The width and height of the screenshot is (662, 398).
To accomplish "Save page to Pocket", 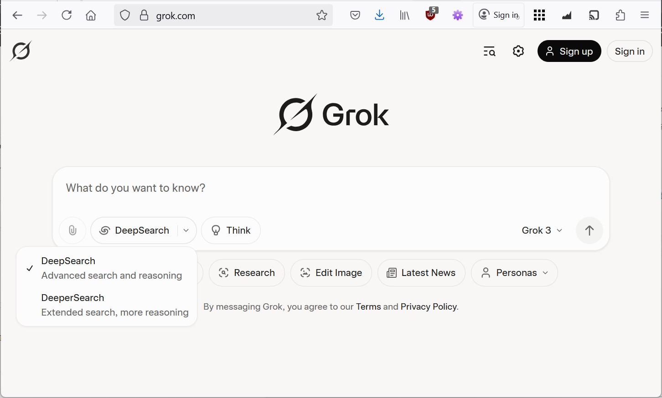I will 355,15.
